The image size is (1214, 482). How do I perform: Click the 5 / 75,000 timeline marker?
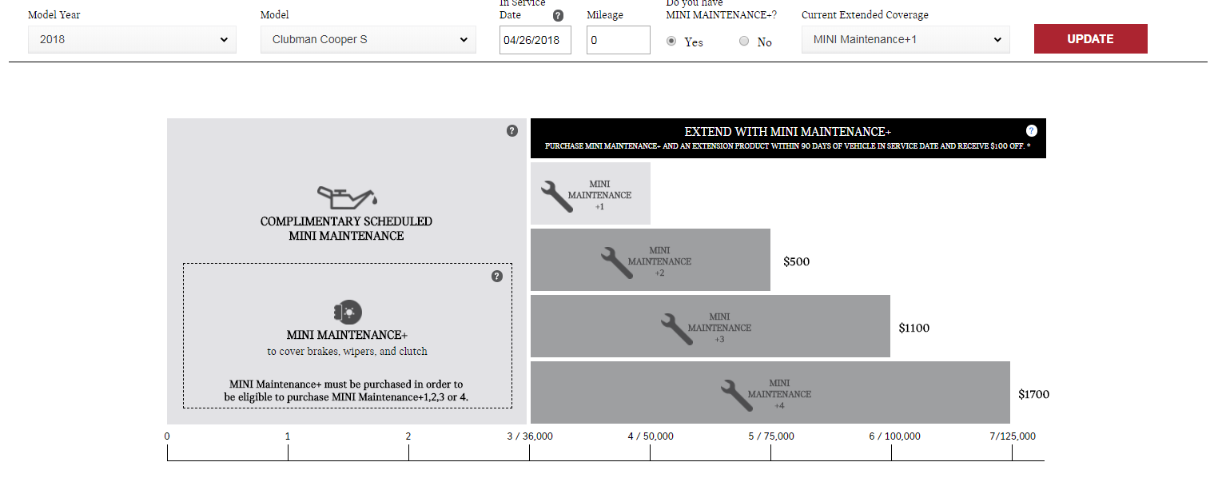coord(771,436)
